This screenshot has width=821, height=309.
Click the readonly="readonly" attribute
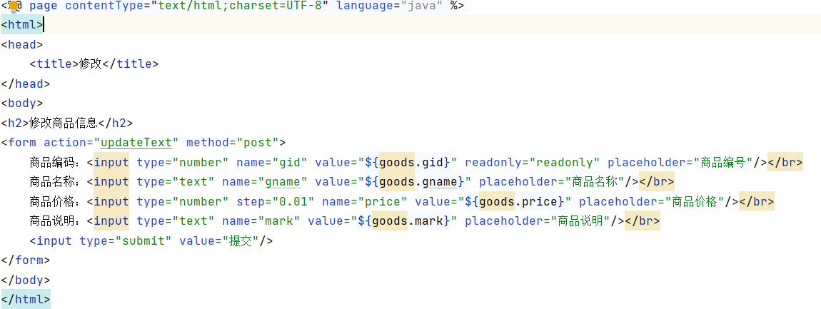tap(533, 163)
